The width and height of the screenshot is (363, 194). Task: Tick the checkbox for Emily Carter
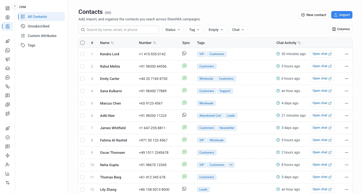(82, 79)
